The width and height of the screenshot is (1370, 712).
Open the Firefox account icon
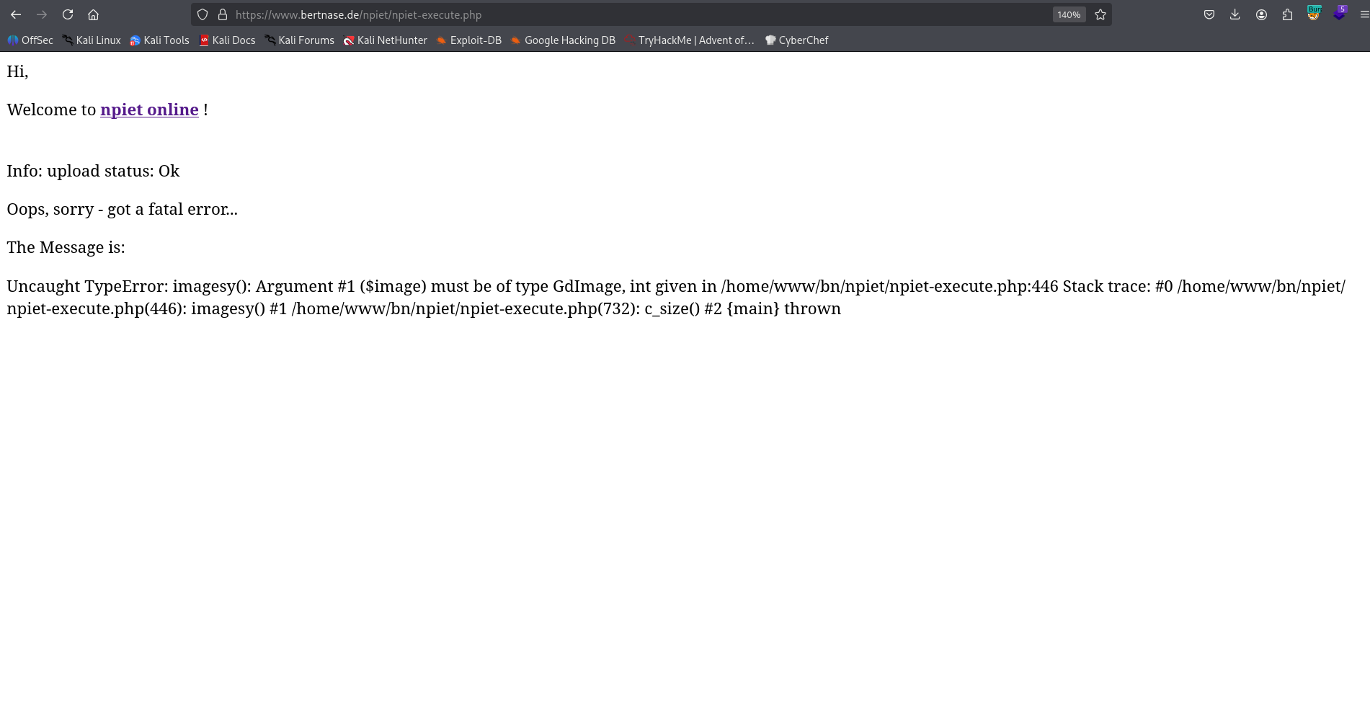point(1261,14)
